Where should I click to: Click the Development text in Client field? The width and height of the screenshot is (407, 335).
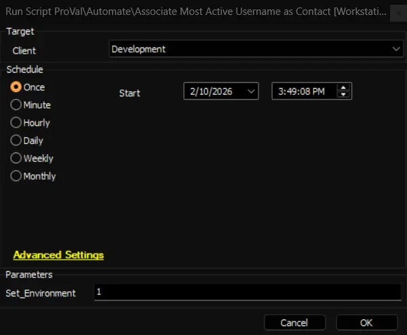pyautogui.click(x=138, y=49)
